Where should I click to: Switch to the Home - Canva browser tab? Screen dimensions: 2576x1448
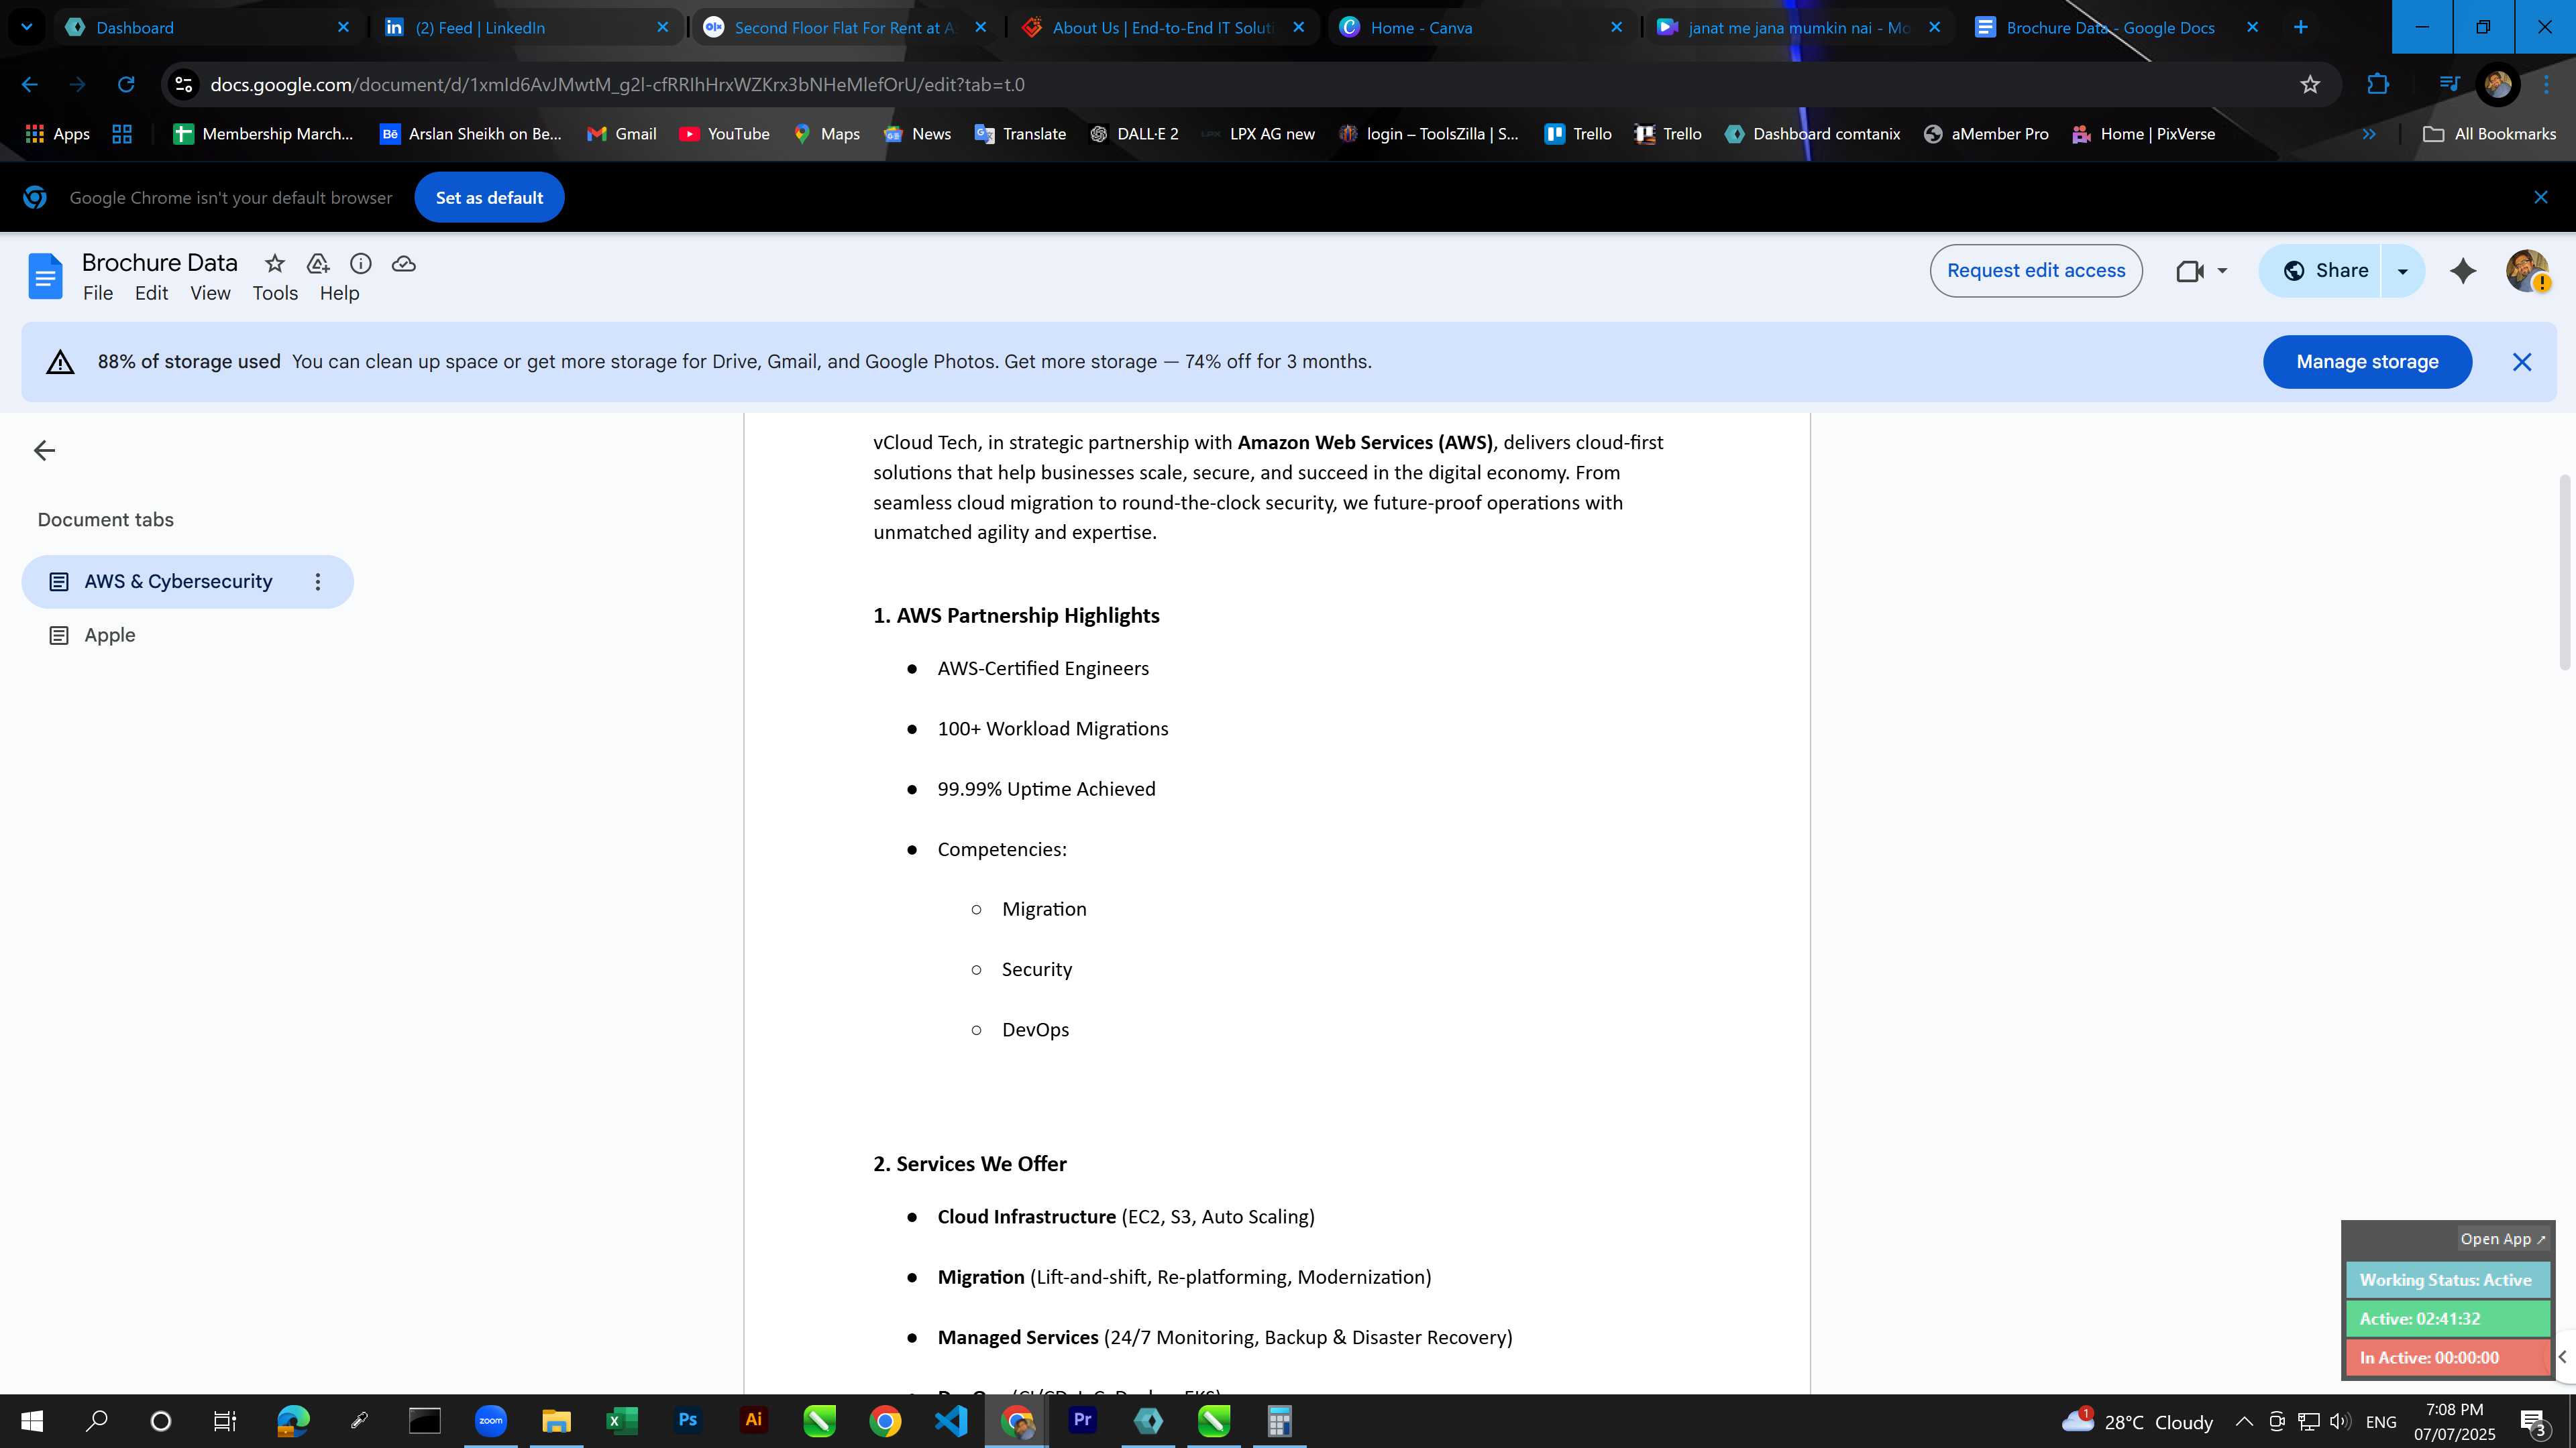(1481, 27)
